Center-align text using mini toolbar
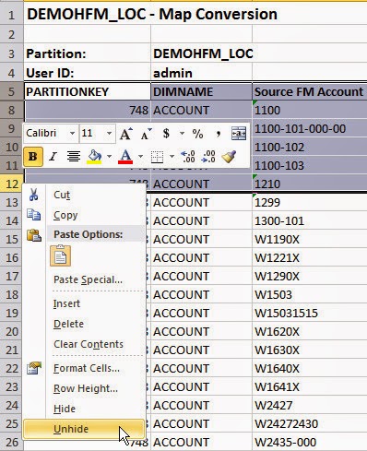Screen dimensions: 367x451 click(x=74, y=157)
